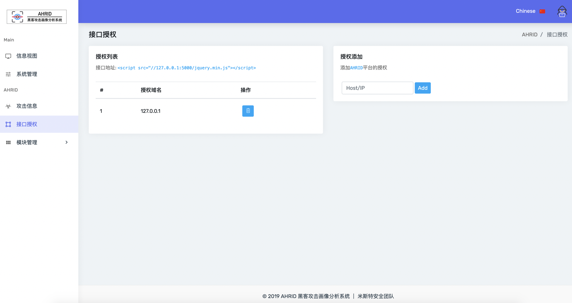Image resolution: width=572 pixels, height=303 pixels.
Task: Click the grid icon beside 模块管理
Action: (x=8, y=142)
